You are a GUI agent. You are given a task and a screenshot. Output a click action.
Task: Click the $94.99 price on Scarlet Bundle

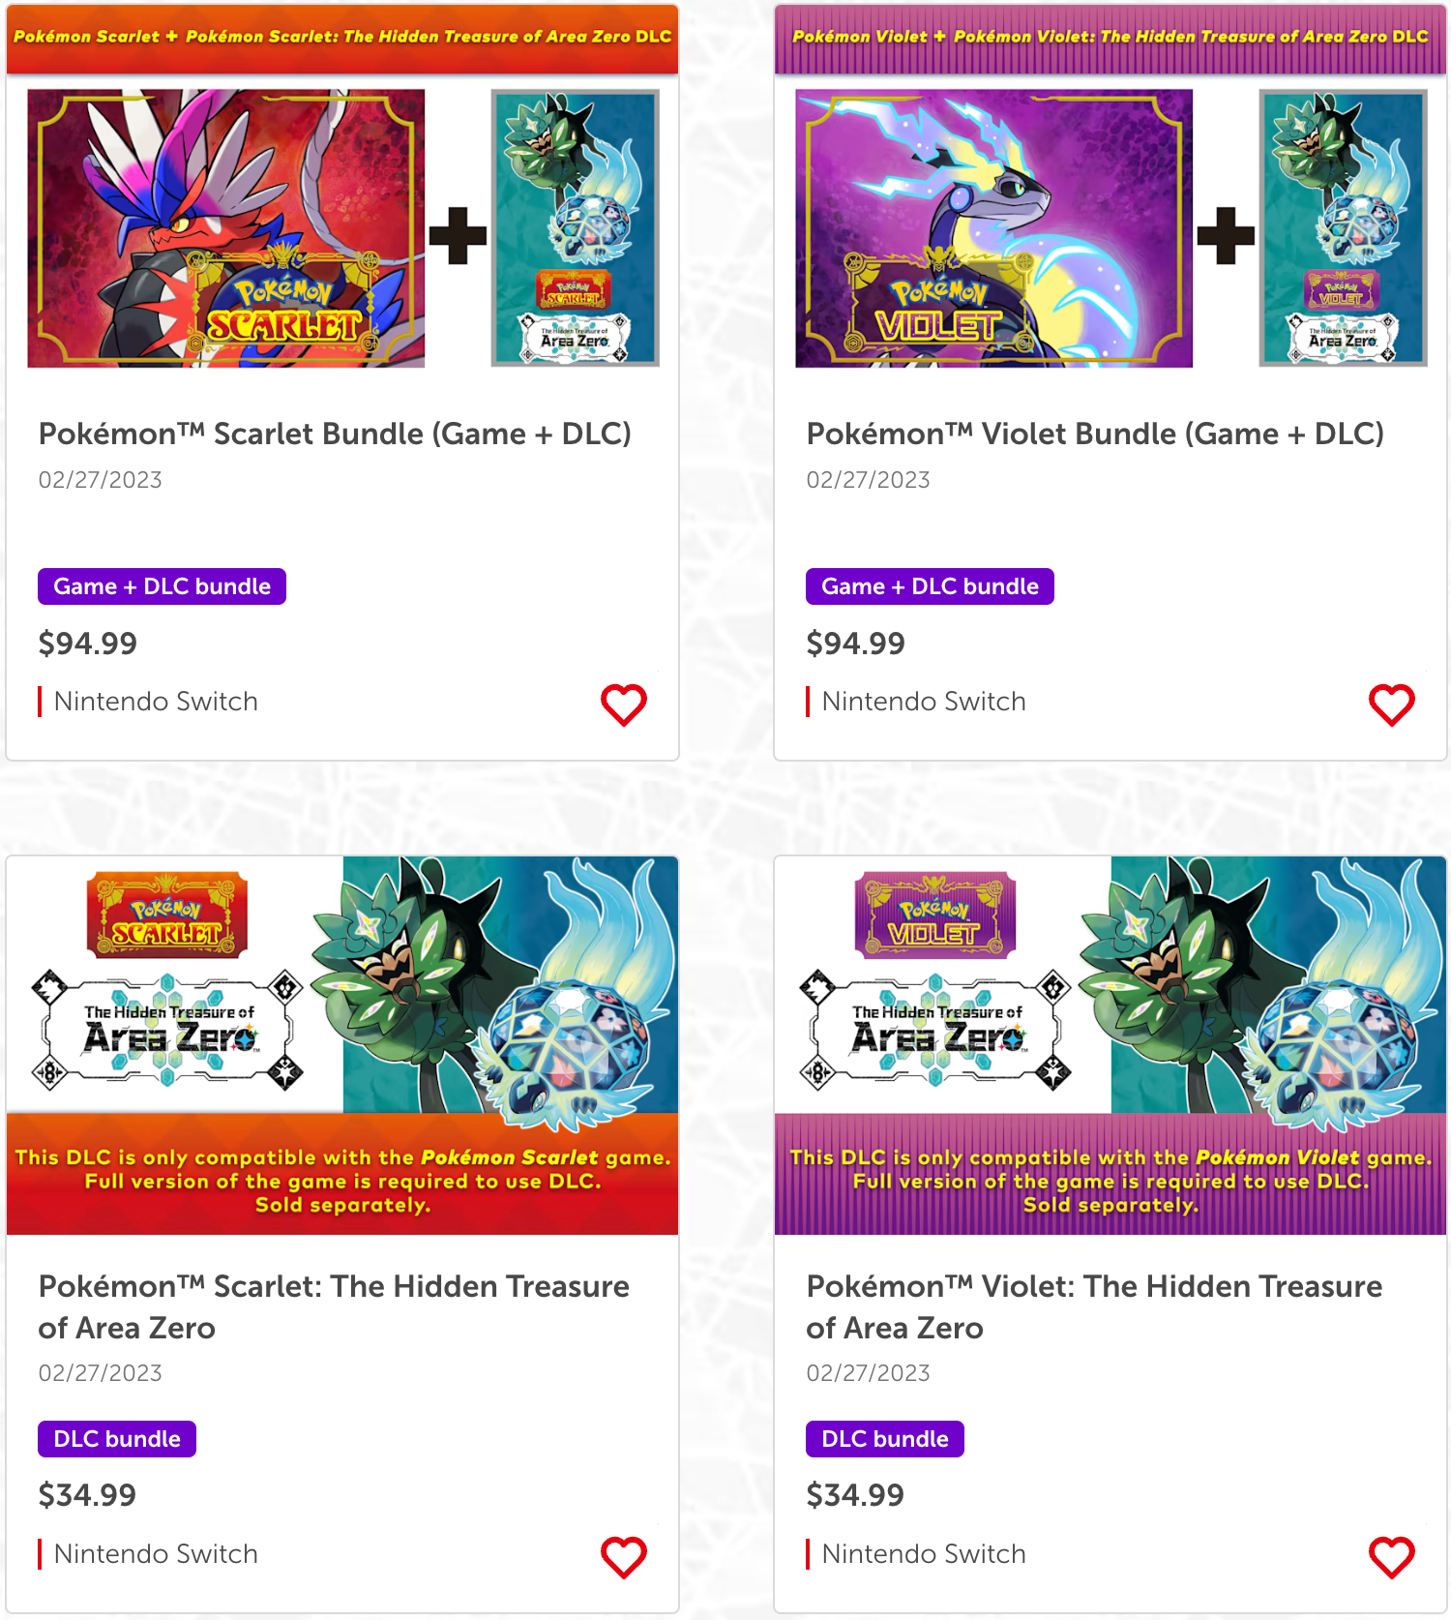point(88,644)
